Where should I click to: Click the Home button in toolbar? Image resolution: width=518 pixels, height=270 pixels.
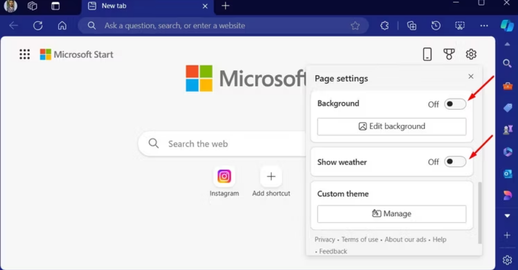(x=62, y=25)
